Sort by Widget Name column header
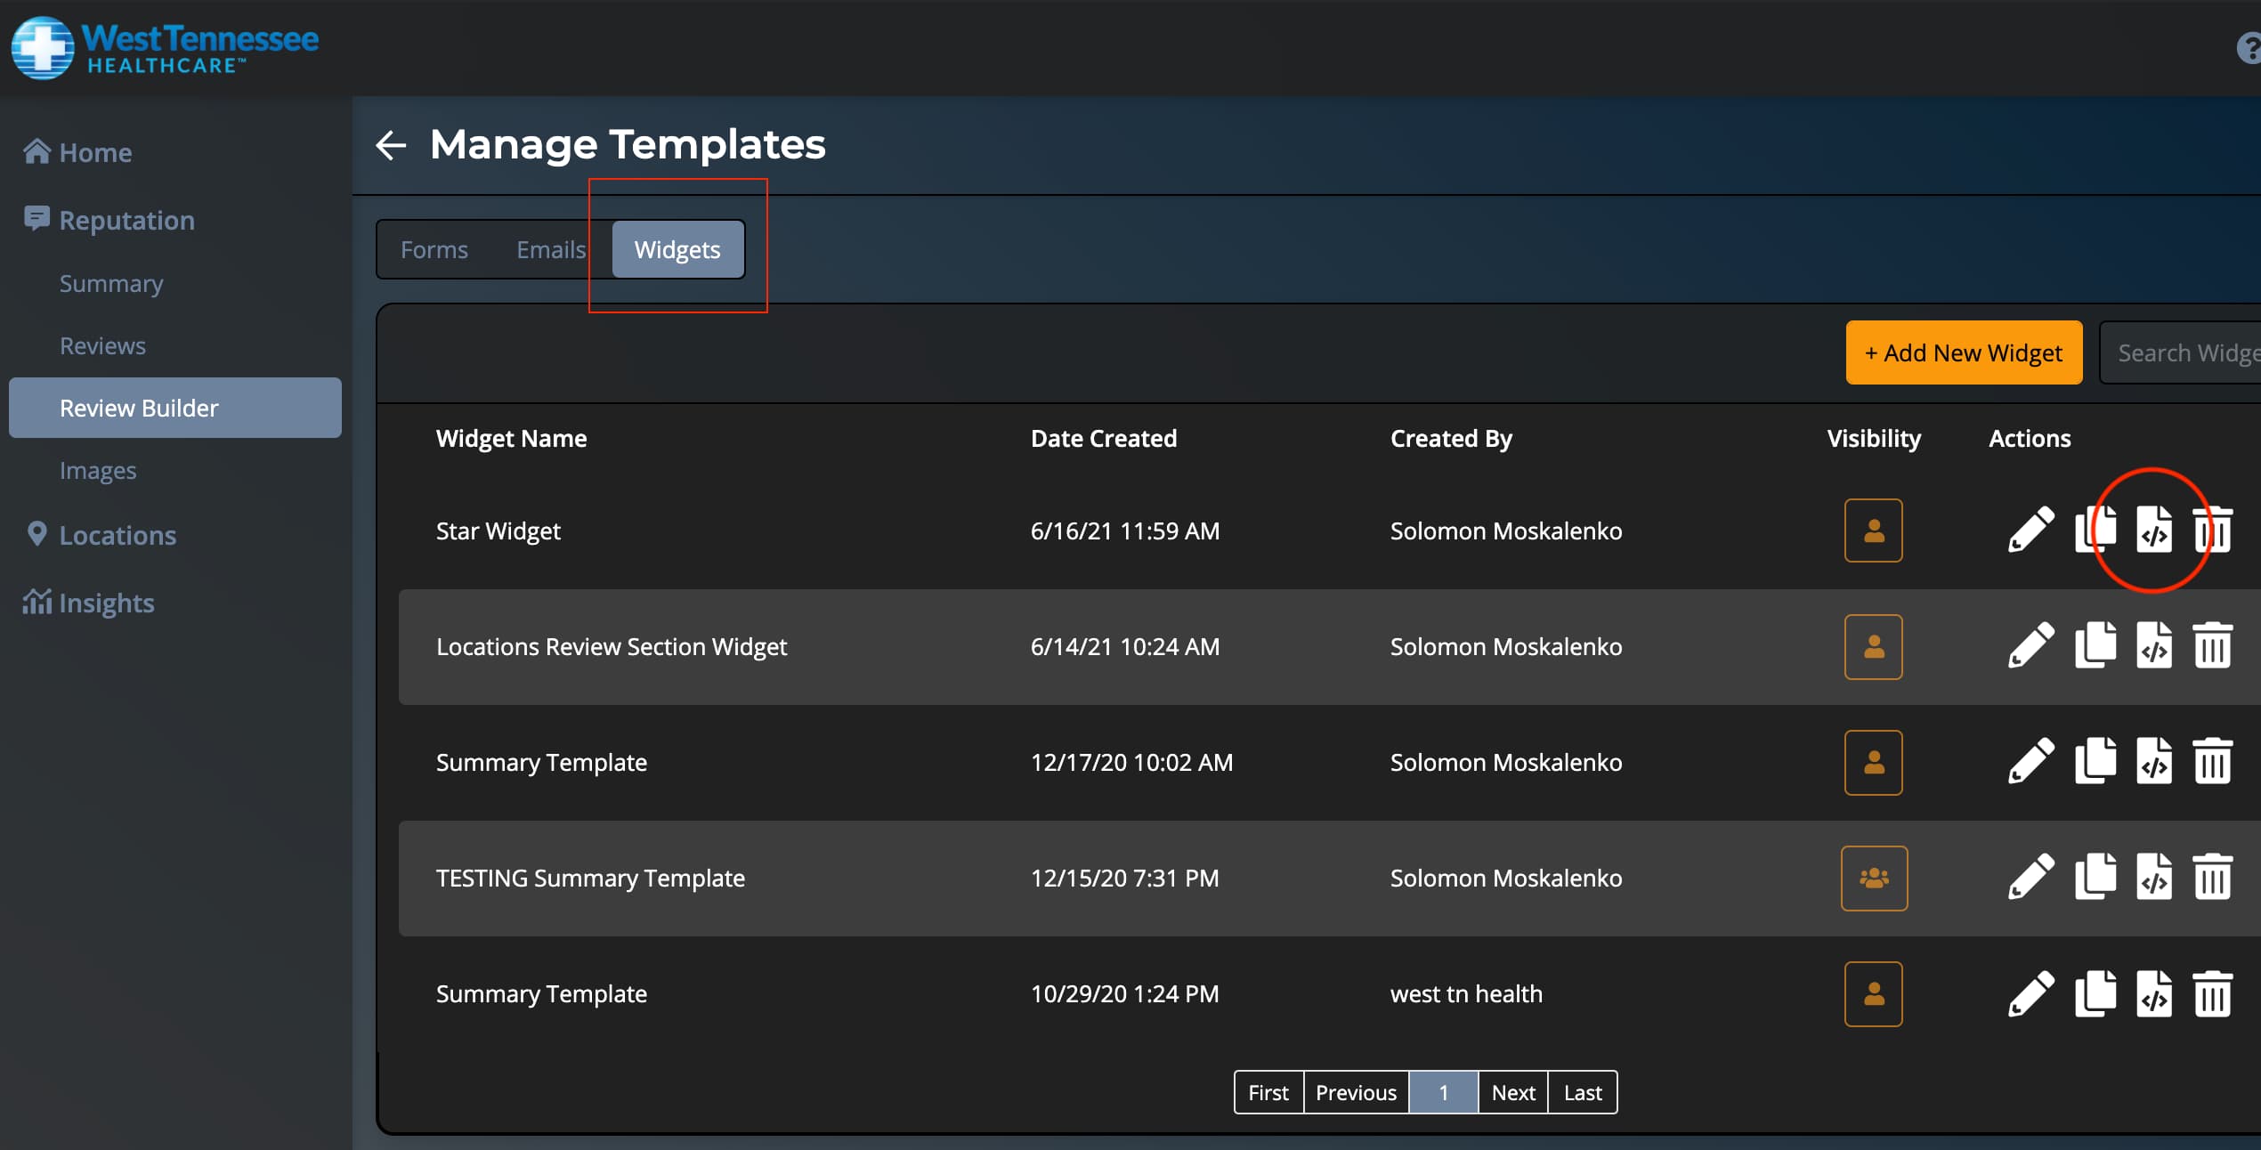2261x1150 pixels. point(511,438)
